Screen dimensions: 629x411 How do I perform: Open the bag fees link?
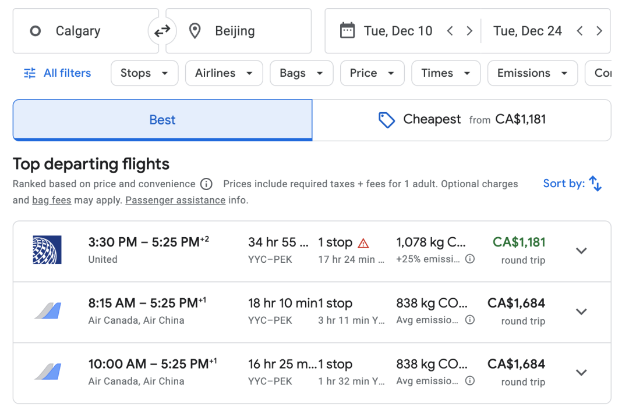coord(52,200)
